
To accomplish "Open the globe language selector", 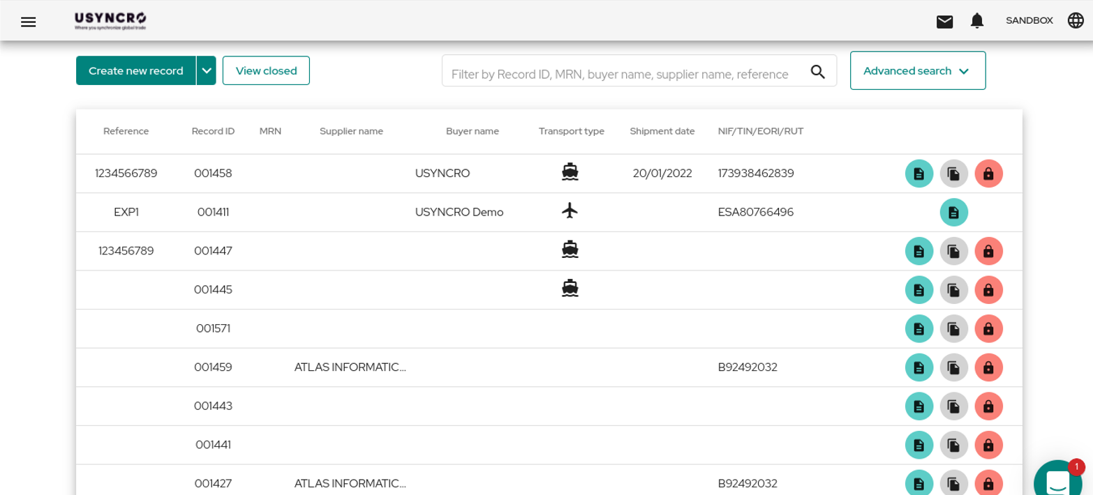I will click(1076, 21).
